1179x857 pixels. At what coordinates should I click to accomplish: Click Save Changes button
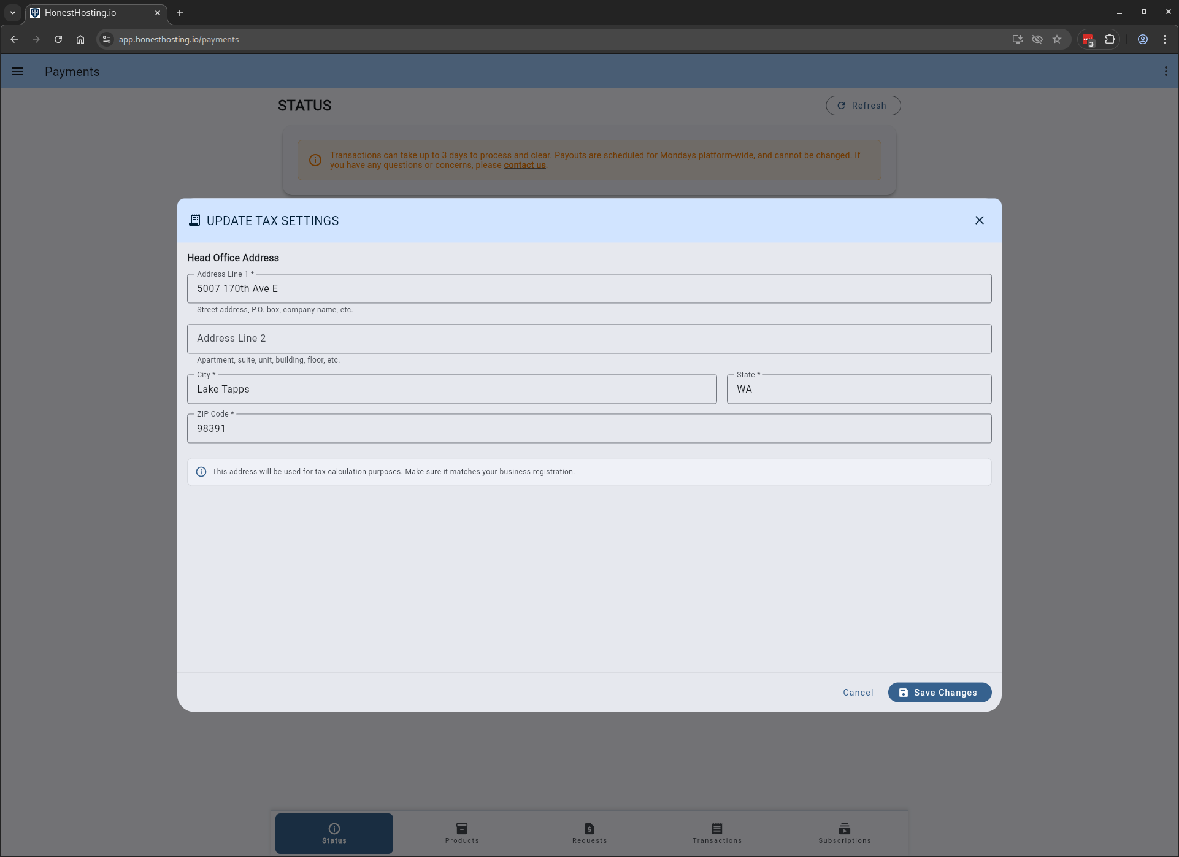click(939, 692)
